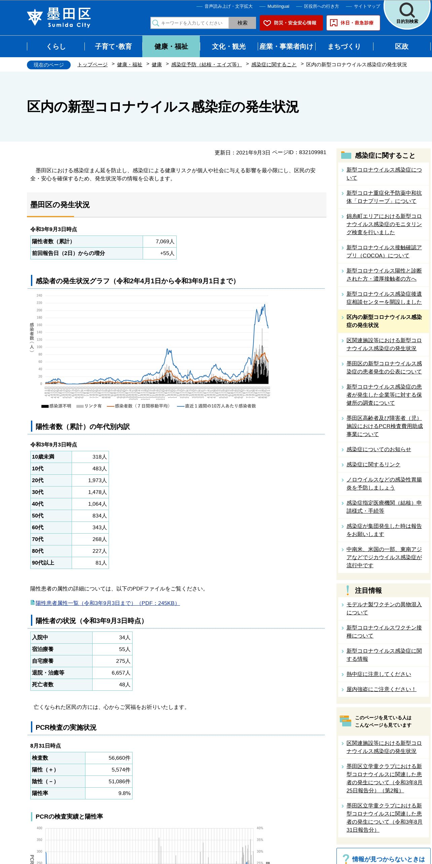Open 熱中症に注意してください link
Viewport: 432px width, 864px height.
[x=379, y=674]
